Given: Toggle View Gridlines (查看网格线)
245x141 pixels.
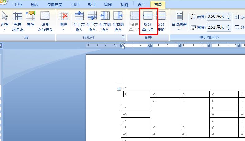Looking at the screenshot, I should click(x=17, y=21).
